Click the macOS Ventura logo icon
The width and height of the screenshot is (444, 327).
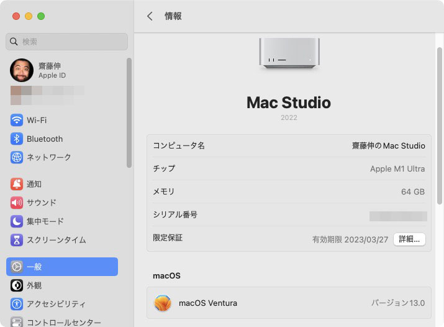pos(163,303)
